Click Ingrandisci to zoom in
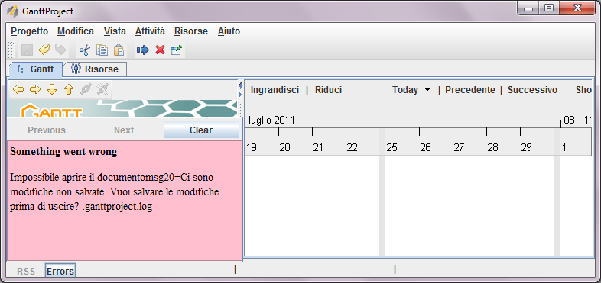This screenshot has width=601, height=283. pyautogui.click(x=275, y=90)
